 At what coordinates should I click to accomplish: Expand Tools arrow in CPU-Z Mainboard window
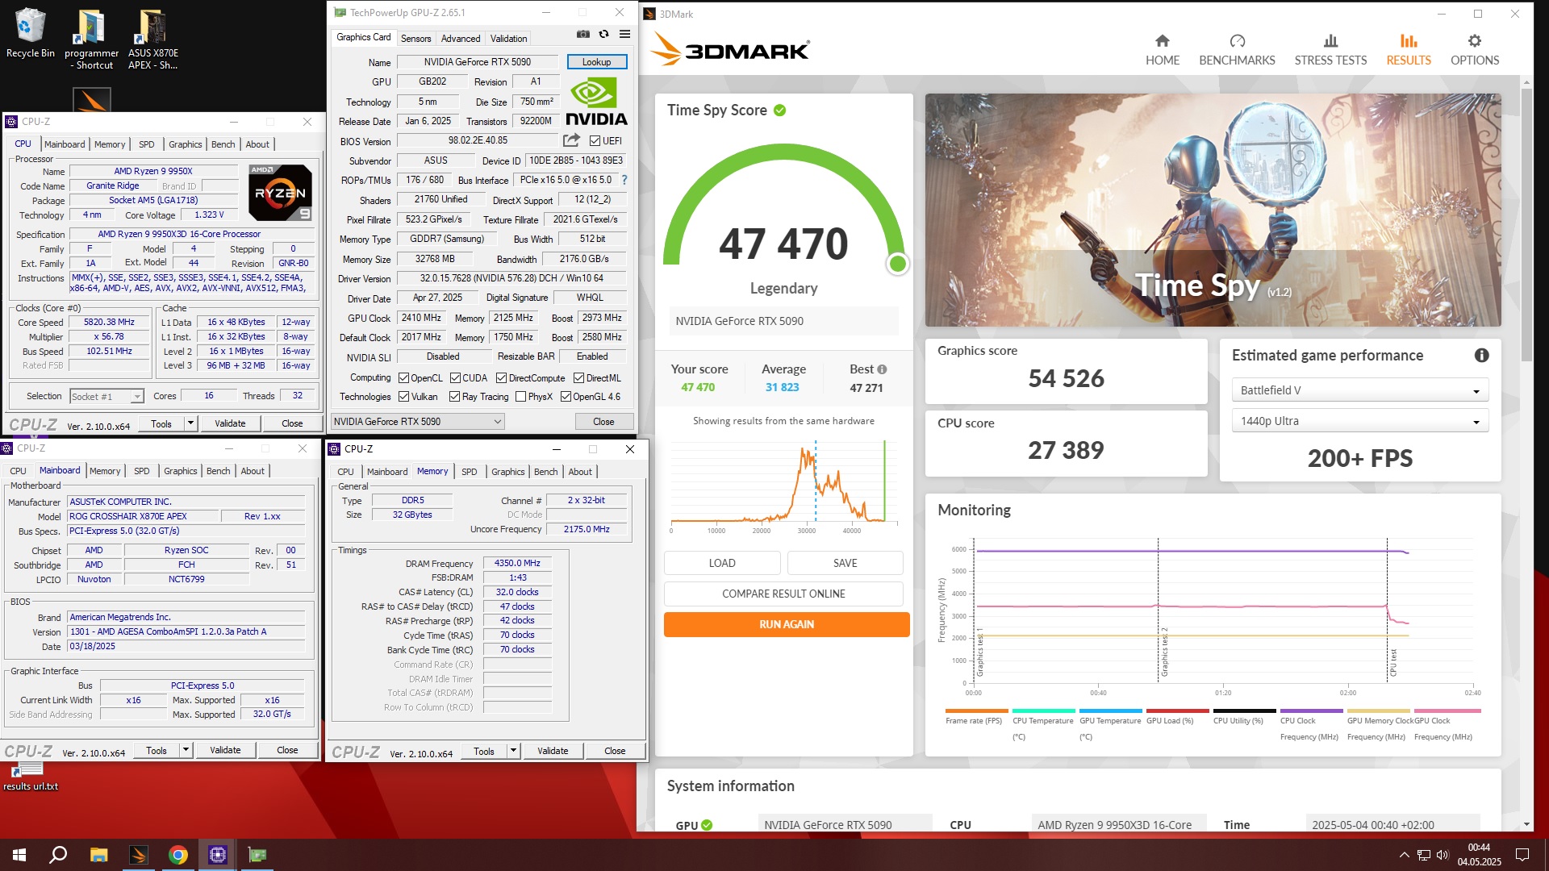[186, 750]
